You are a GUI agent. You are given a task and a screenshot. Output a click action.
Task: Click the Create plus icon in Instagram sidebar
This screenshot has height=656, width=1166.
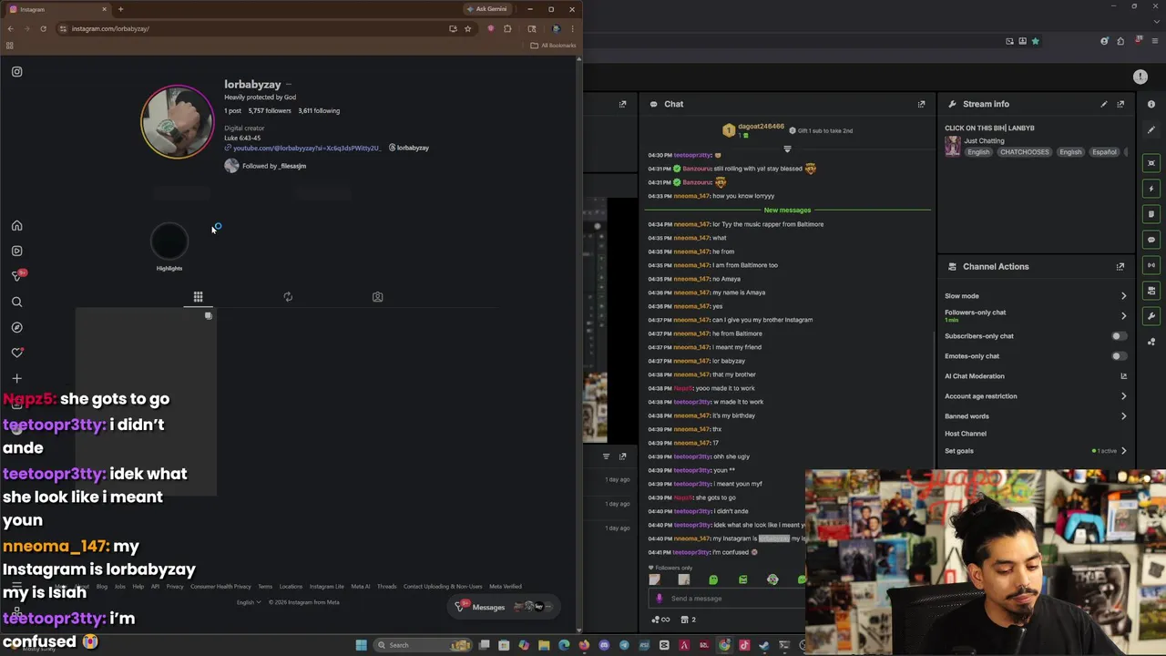(x=16, y=378)
